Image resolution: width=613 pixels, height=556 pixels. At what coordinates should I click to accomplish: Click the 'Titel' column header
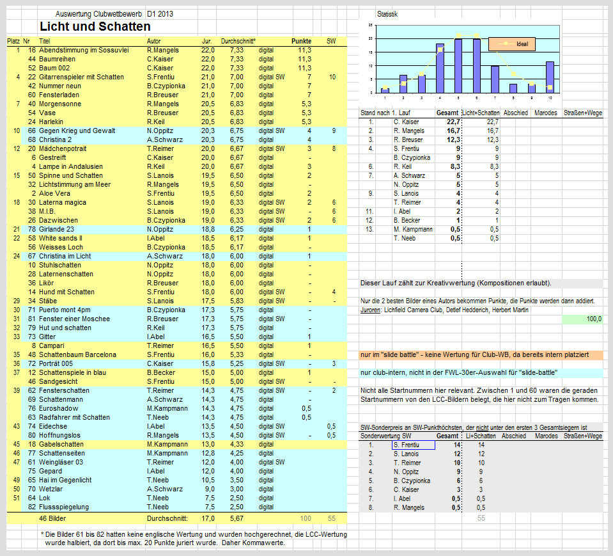click(44, 41)
